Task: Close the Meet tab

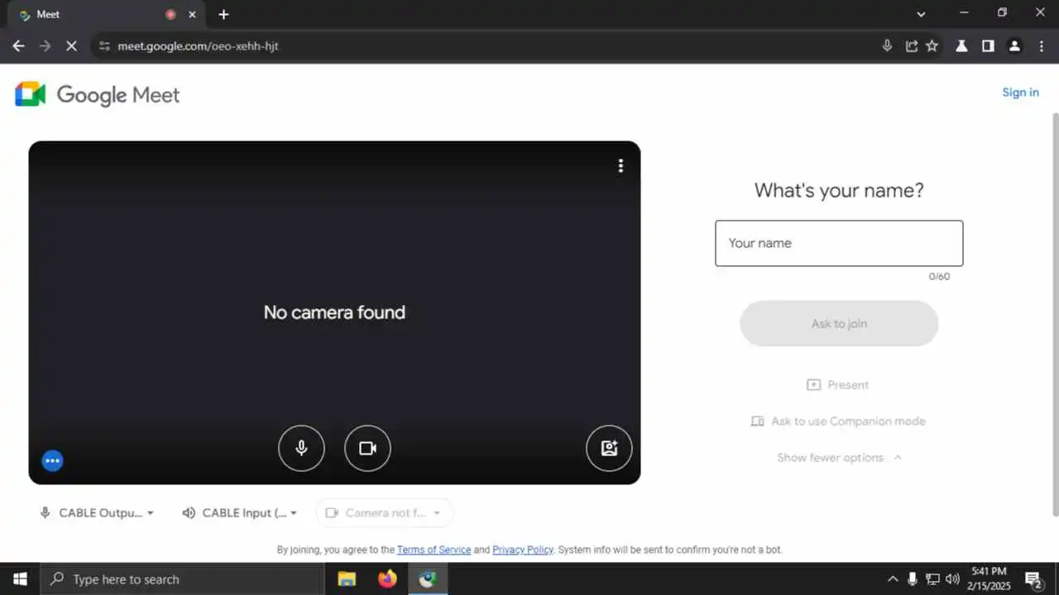Action: coord(193,14)
